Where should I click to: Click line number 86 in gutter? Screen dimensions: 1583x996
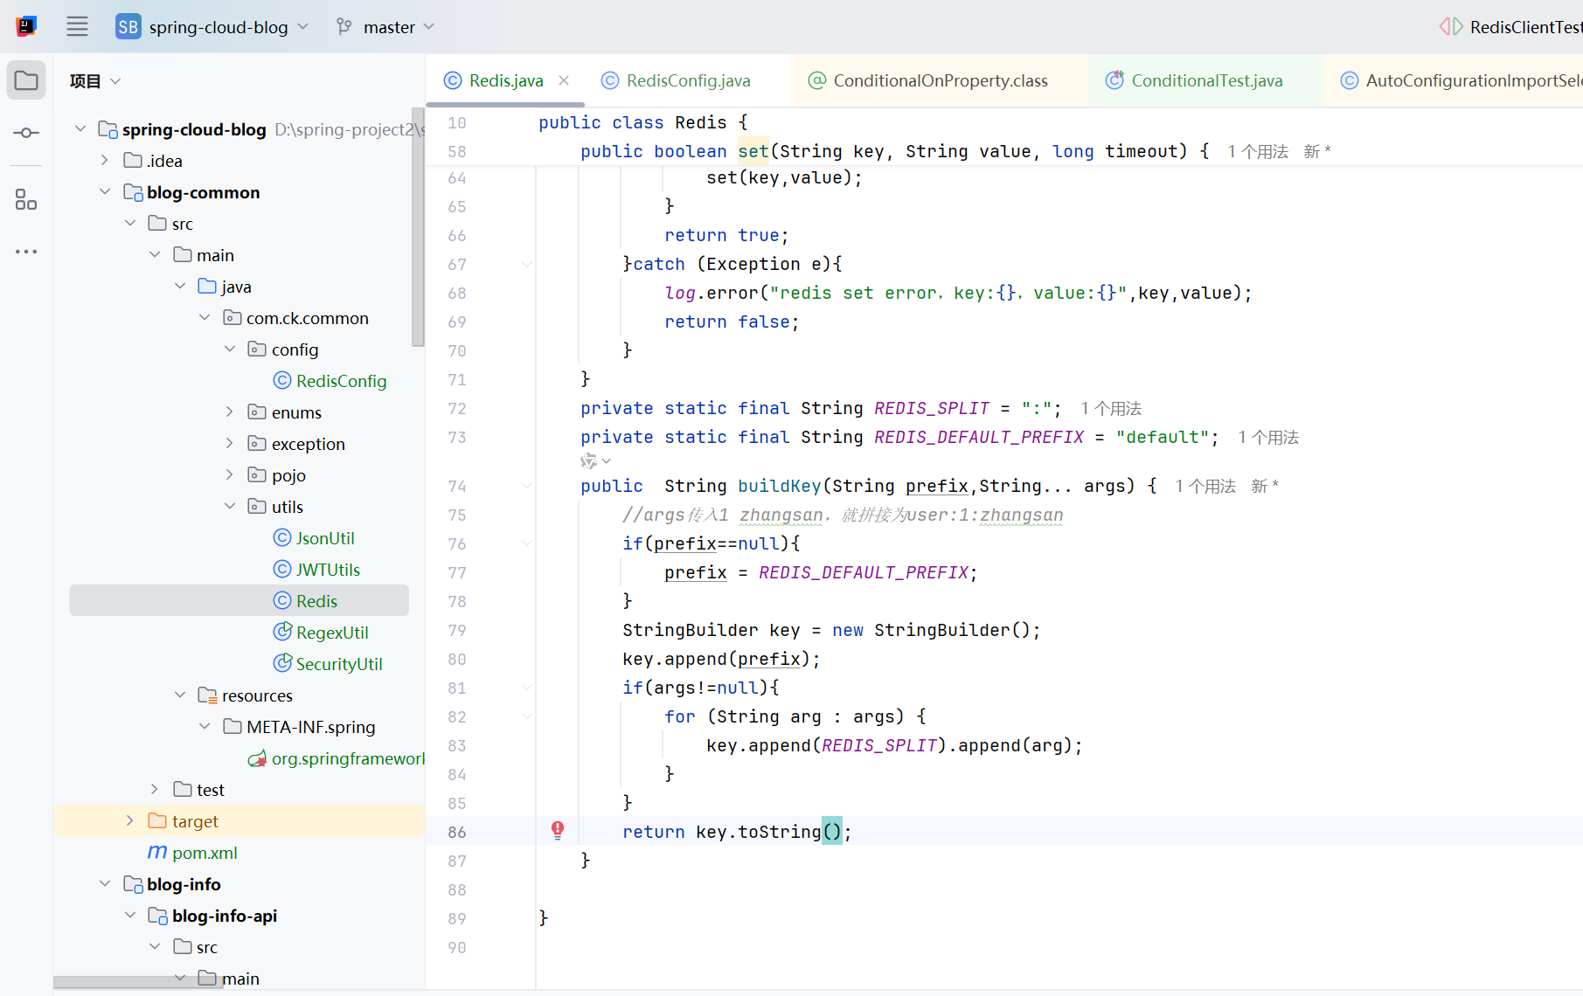coord(456,832)
